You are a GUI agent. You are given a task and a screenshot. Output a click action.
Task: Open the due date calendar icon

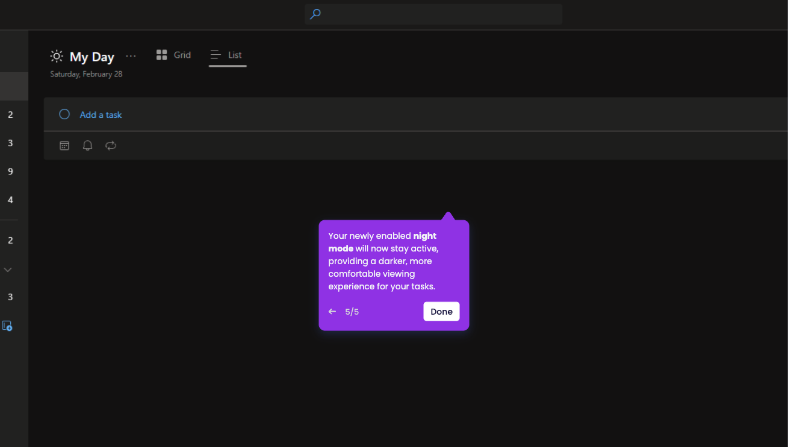(x=64, y=146)
